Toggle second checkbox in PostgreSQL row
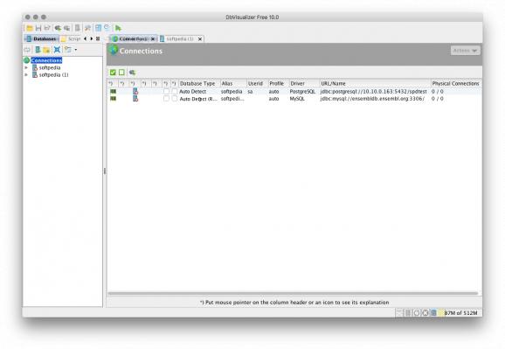Image resolution: width=505 pixels, height=349 pixels. click(x=175, y=92)
